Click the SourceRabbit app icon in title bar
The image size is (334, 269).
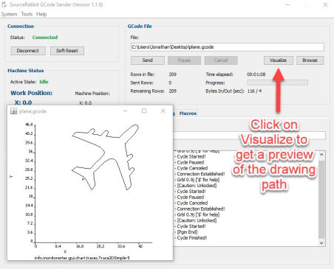click(4, 4)
